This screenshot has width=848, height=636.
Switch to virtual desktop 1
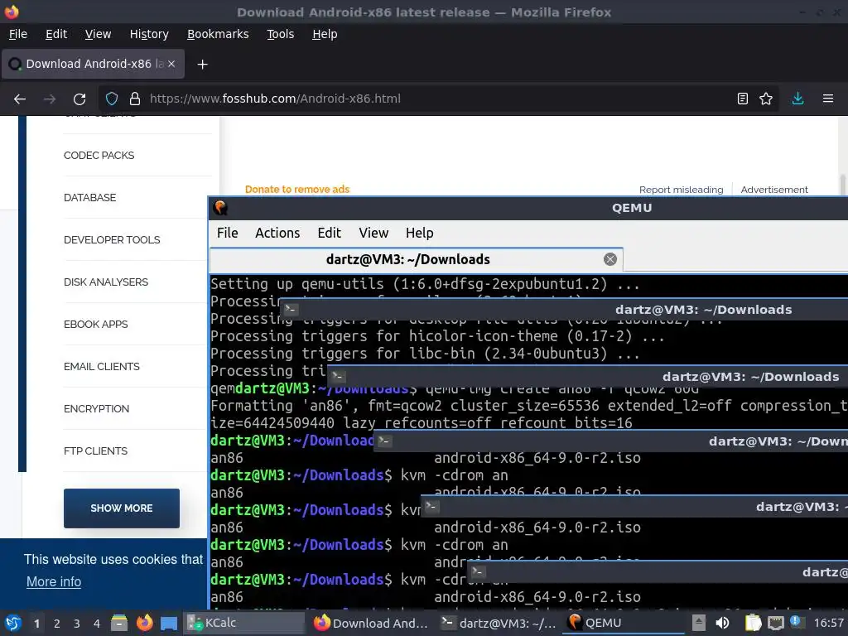click(36, 624)
